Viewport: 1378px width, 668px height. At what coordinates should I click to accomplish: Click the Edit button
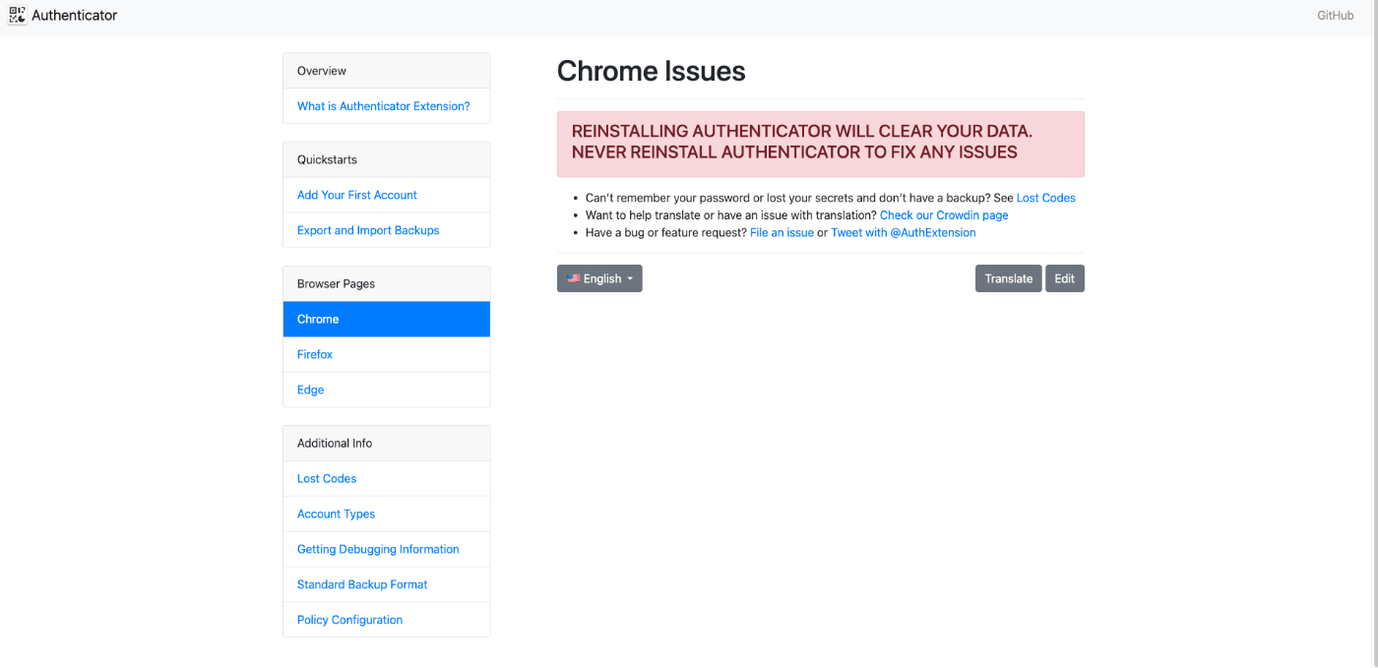pyautogui.click(x=1064, y=278)
